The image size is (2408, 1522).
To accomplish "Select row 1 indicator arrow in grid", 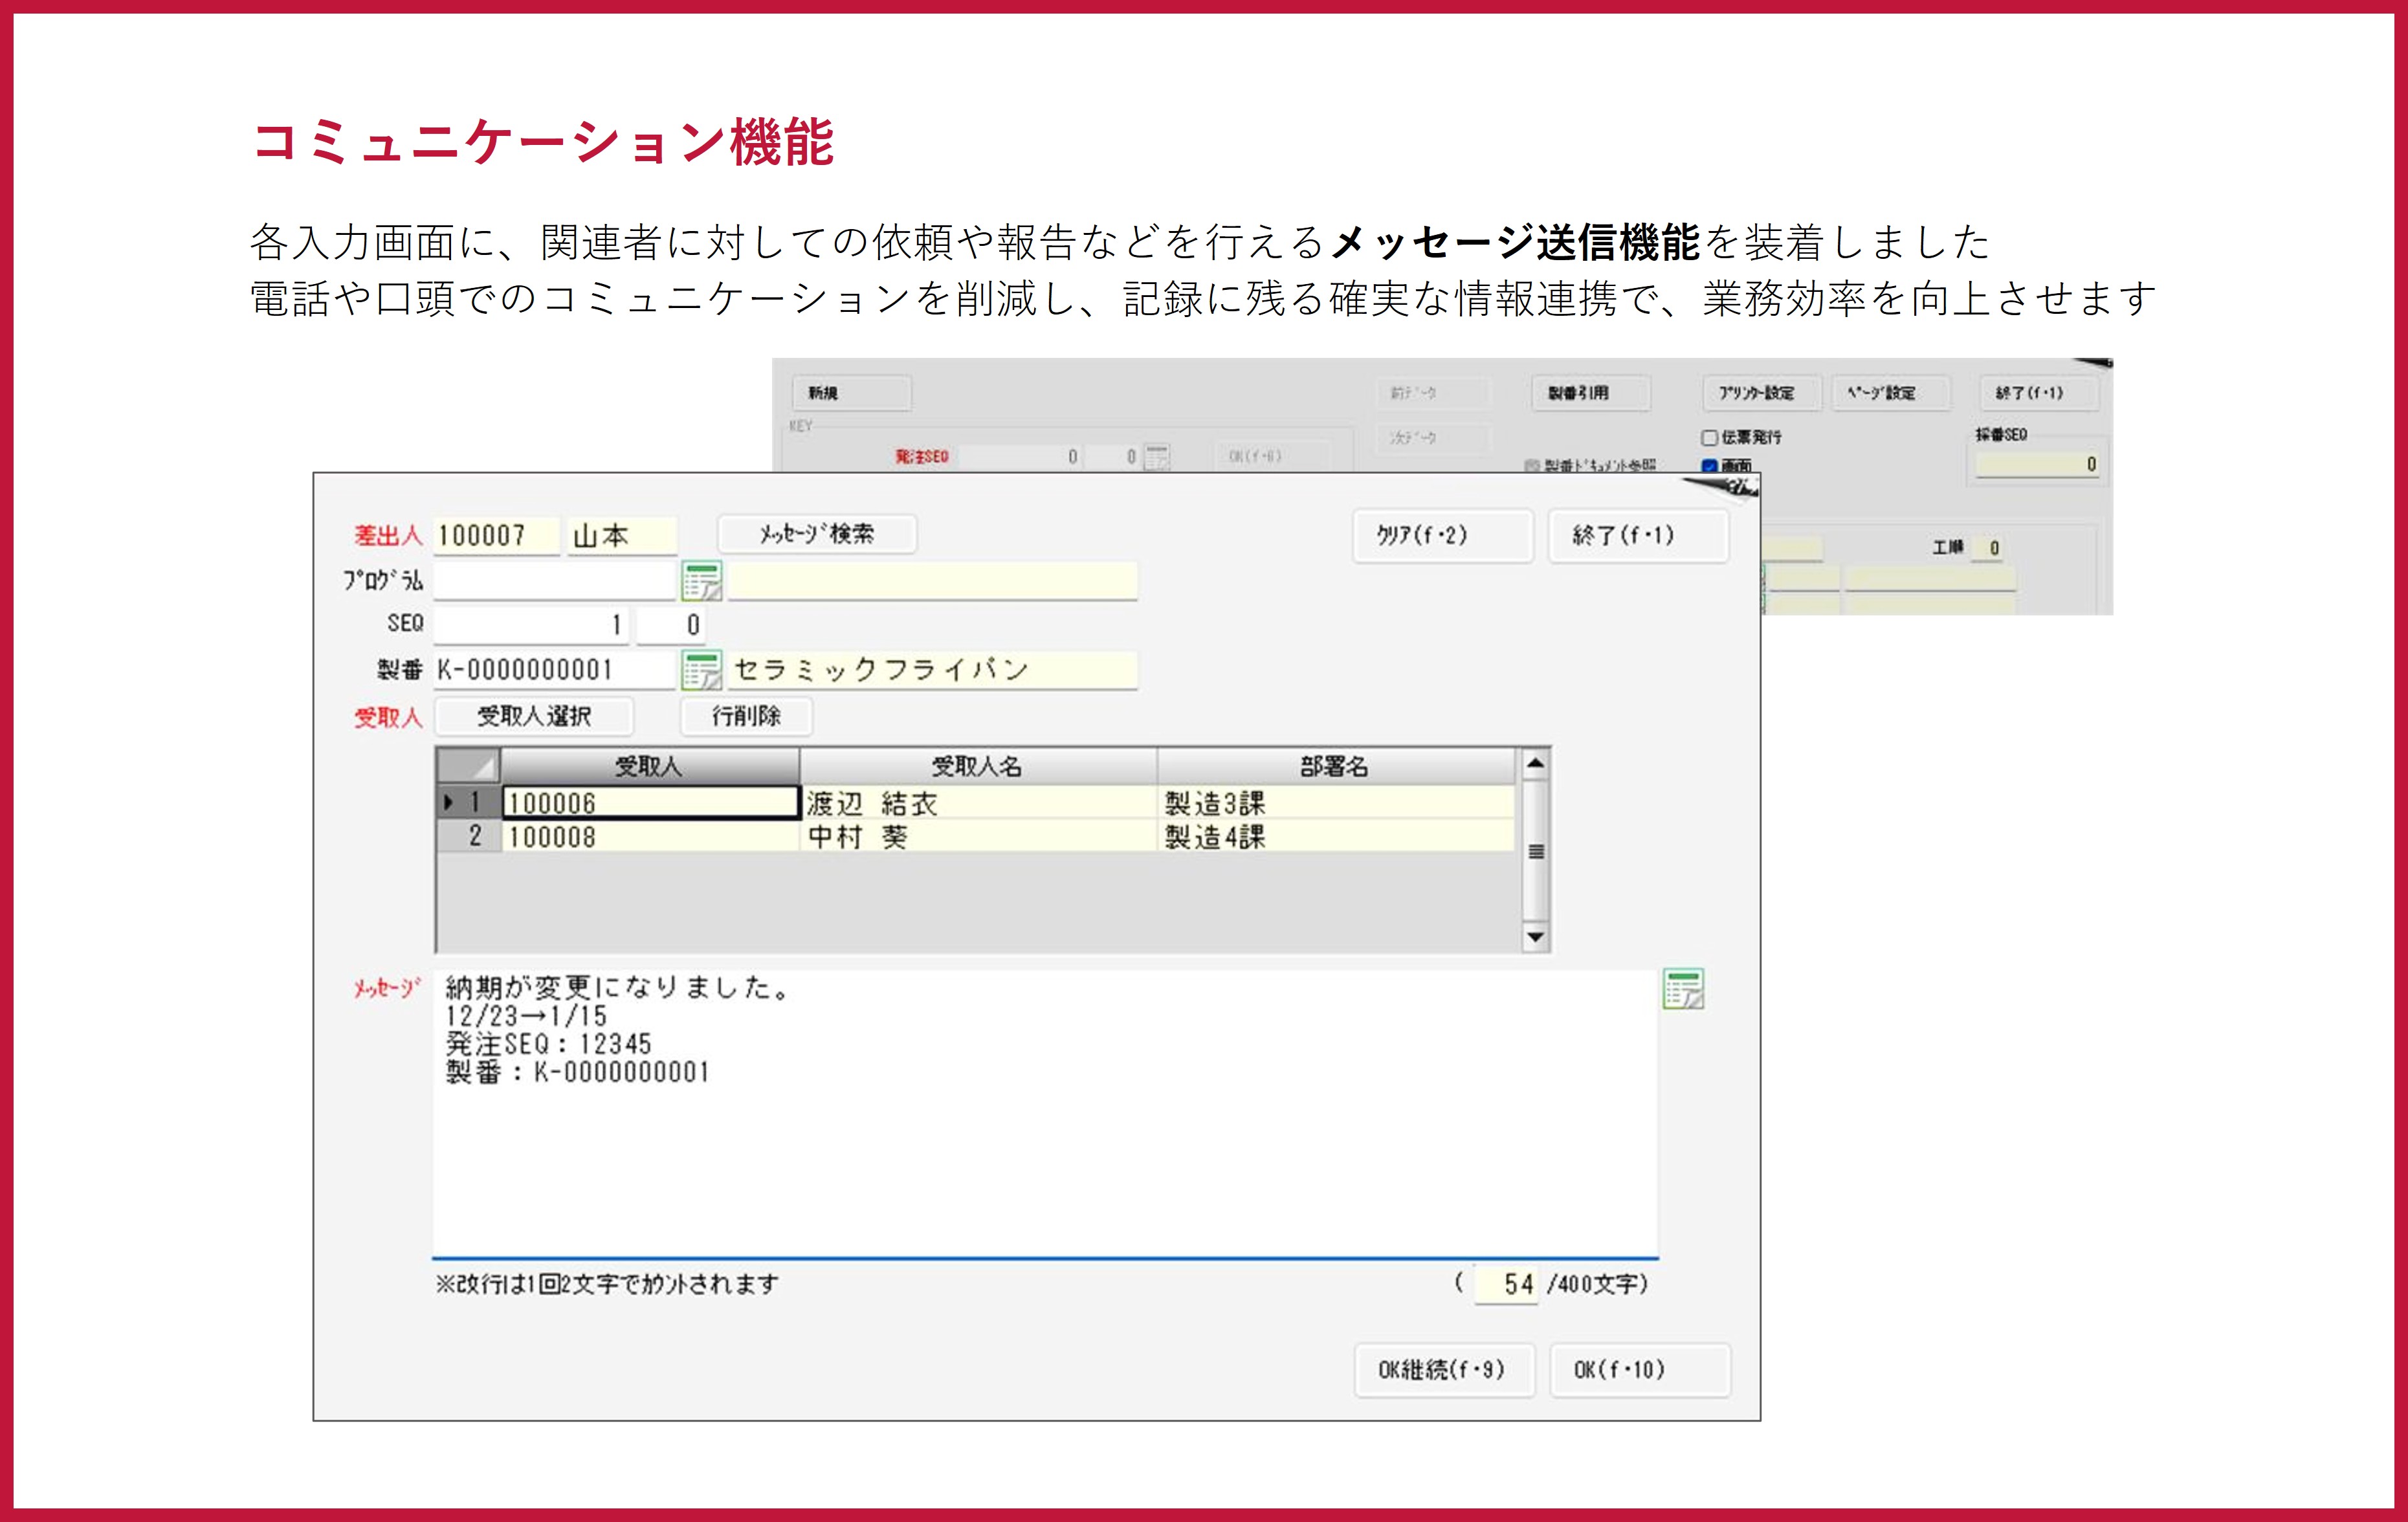I will 449,802.
